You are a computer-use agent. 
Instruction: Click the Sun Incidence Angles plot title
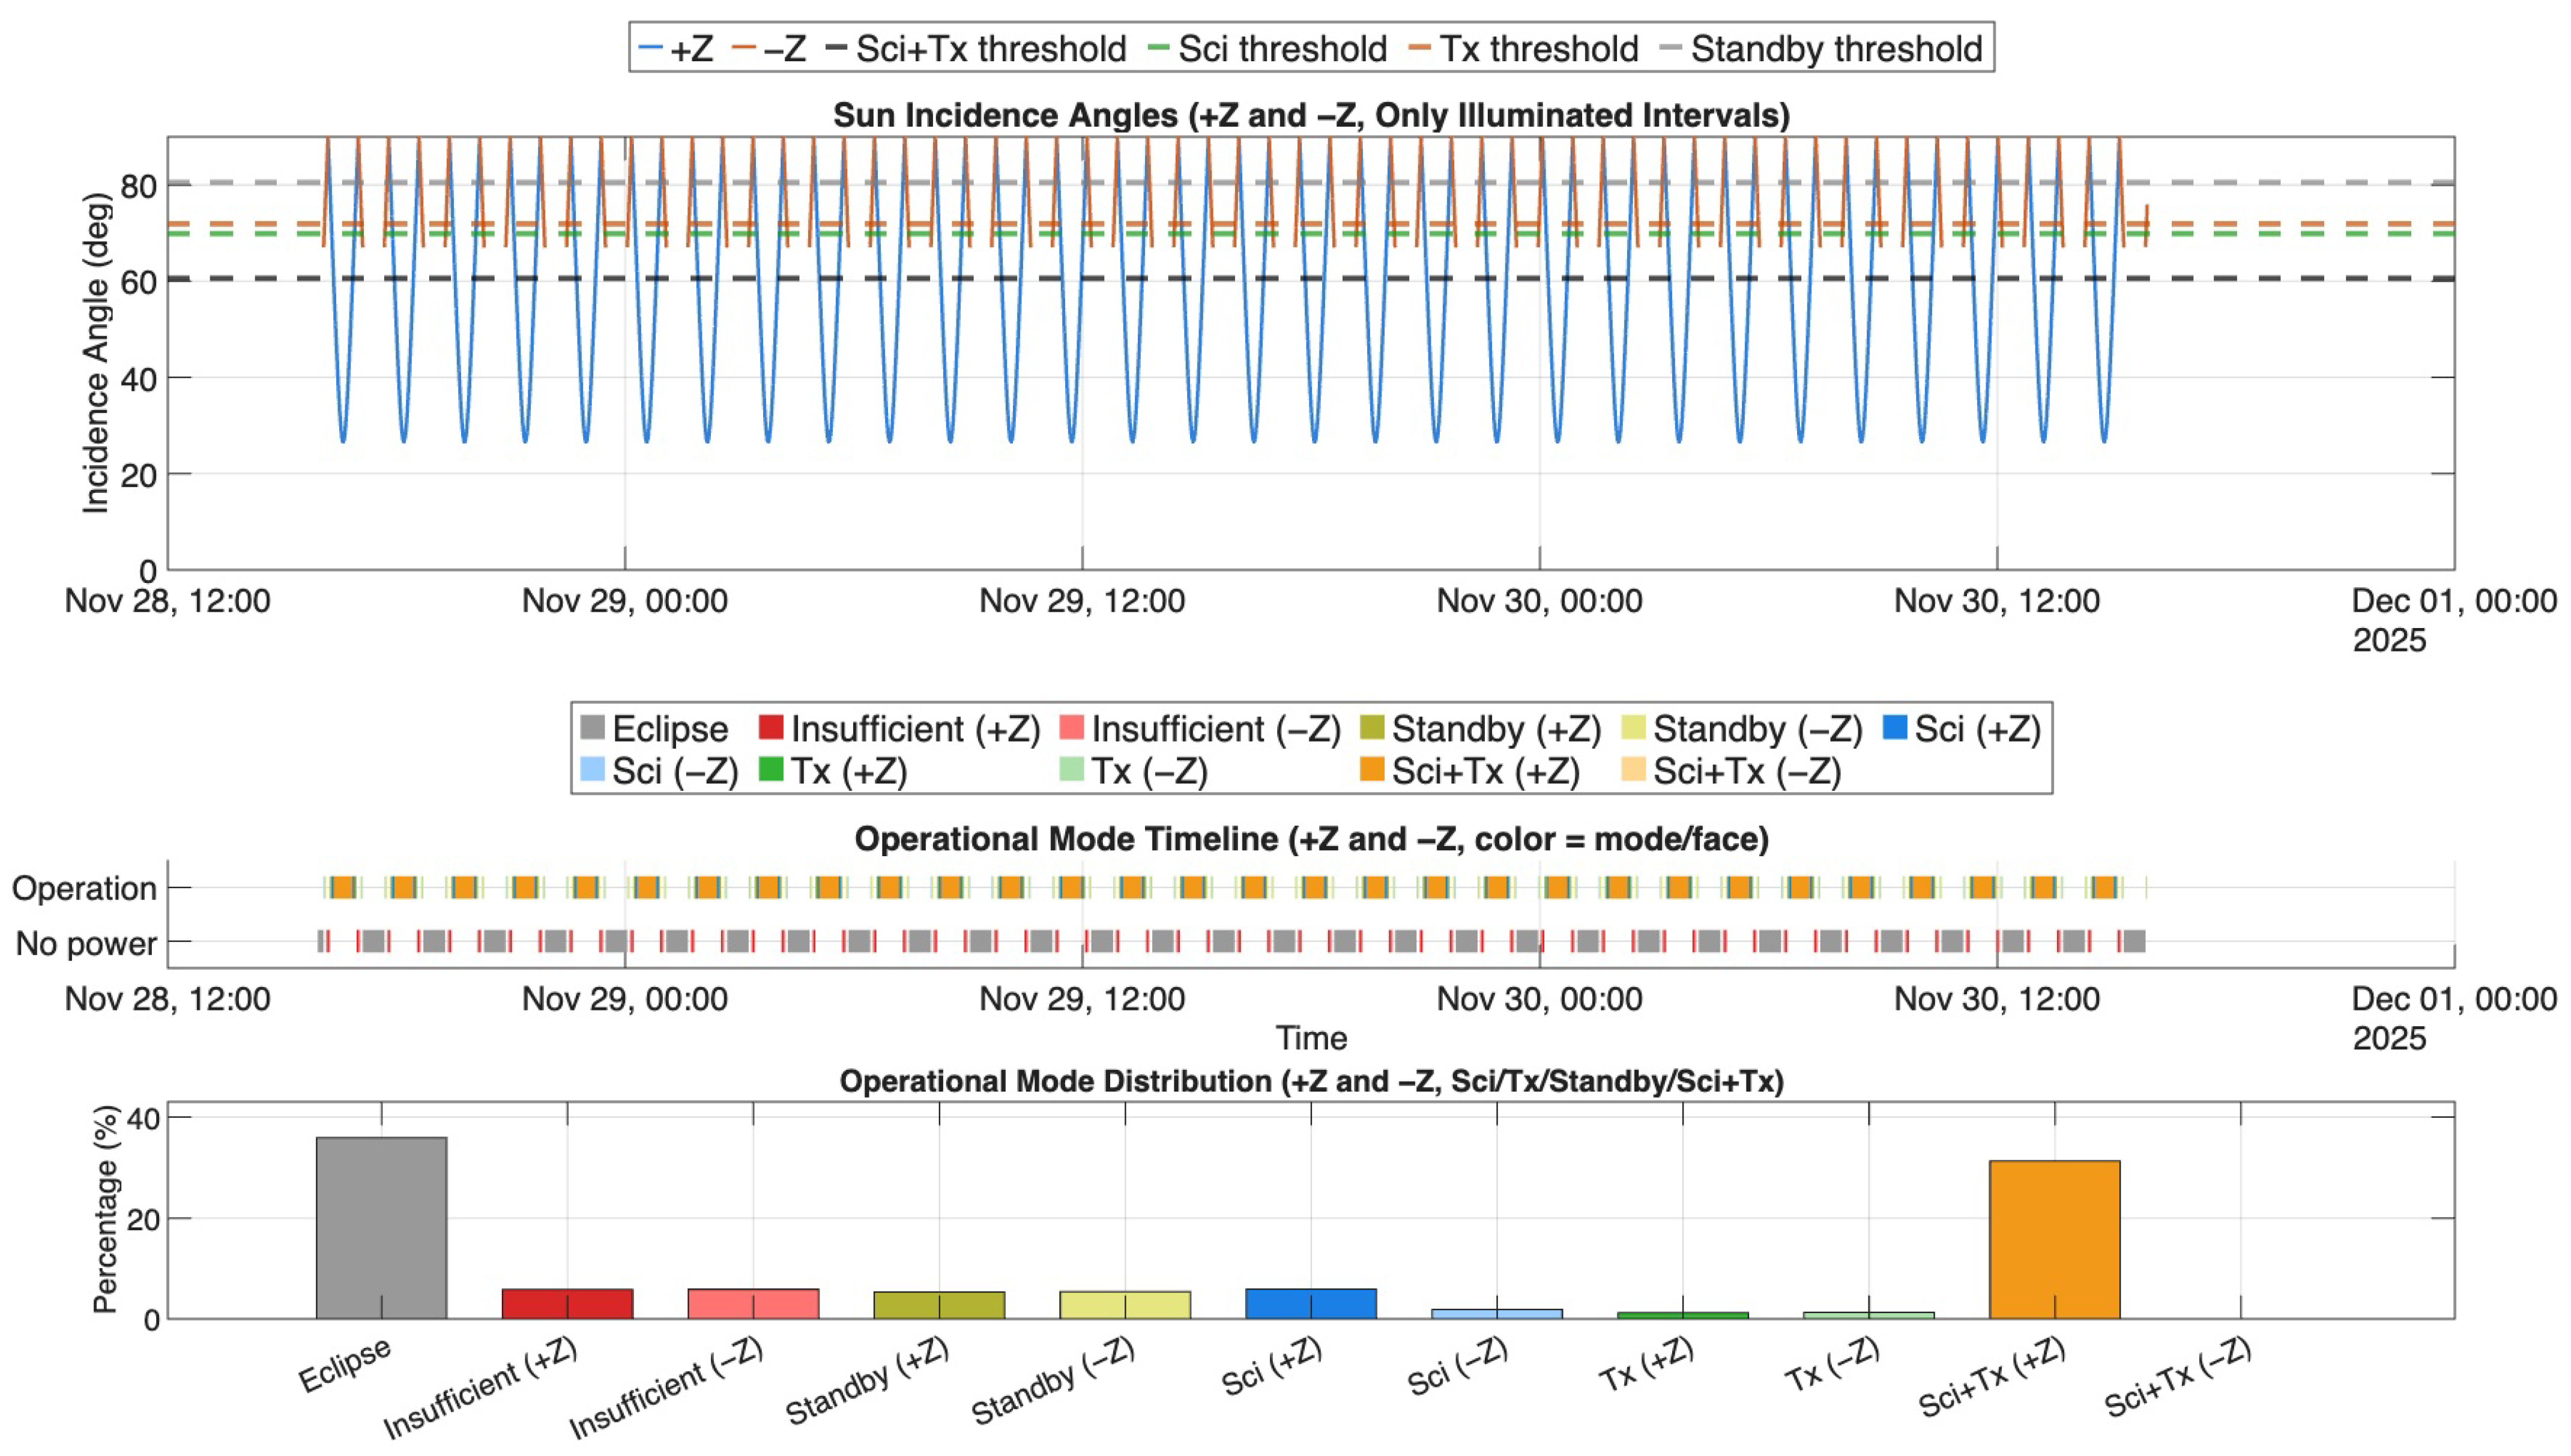(x=1310, y=115)
